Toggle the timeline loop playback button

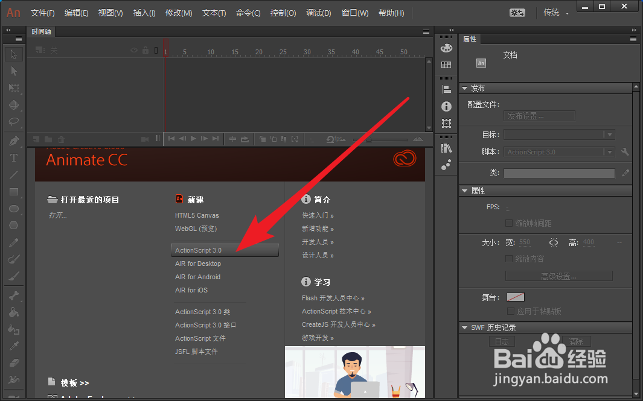click(245, 139)
